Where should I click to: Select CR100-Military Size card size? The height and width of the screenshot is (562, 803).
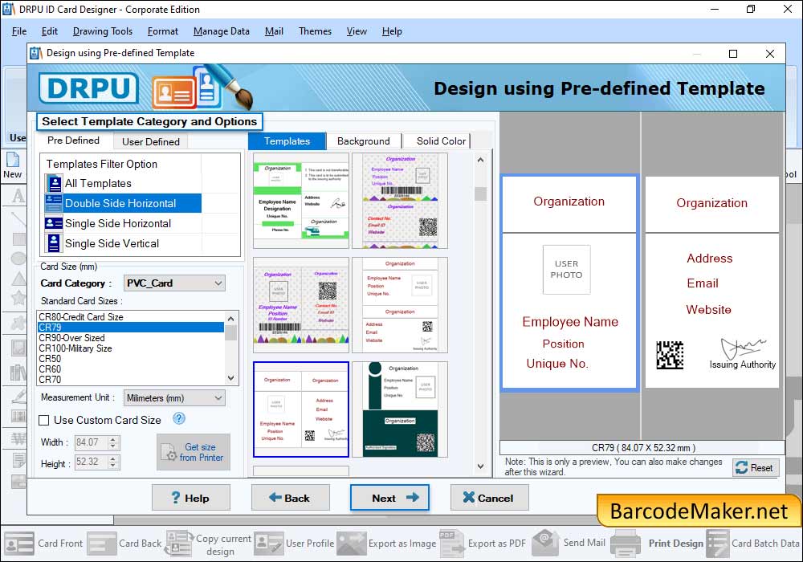point(131,348)
